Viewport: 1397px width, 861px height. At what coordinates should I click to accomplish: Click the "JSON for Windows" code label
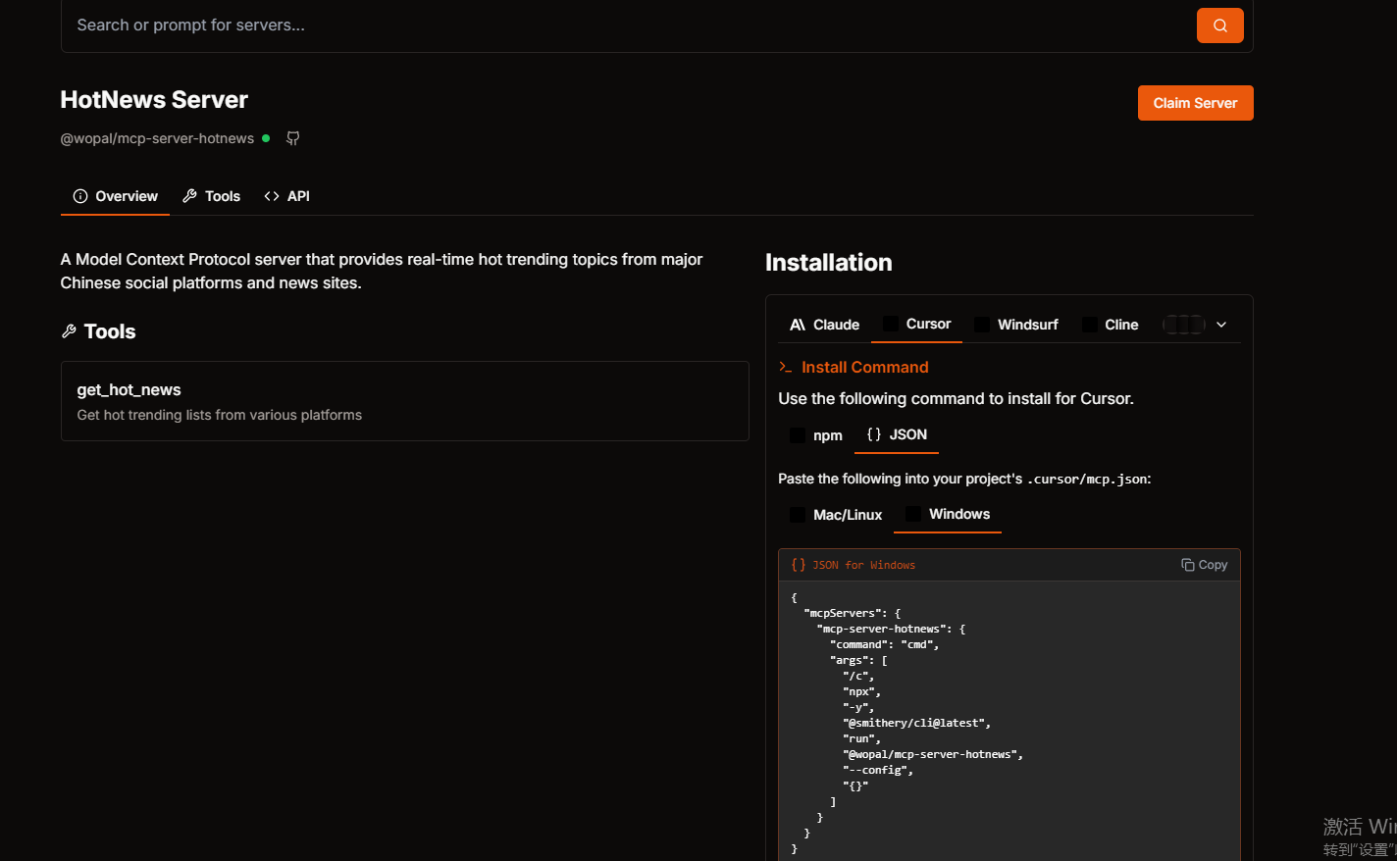(x=863, y=565)
